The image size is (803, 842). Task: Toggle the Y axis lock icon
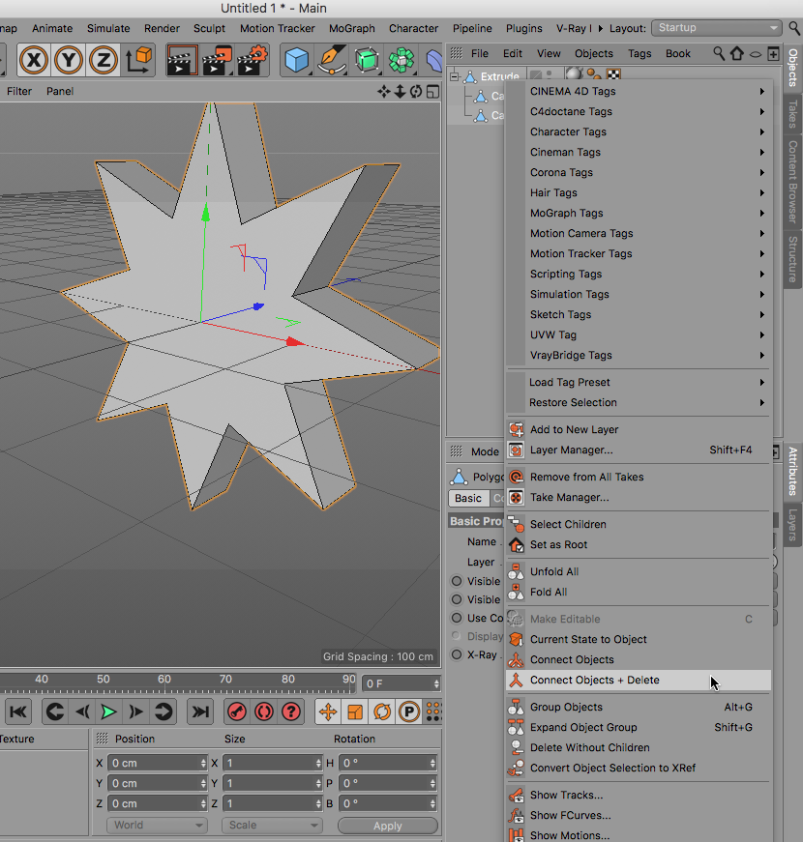[x=69, y=60]
